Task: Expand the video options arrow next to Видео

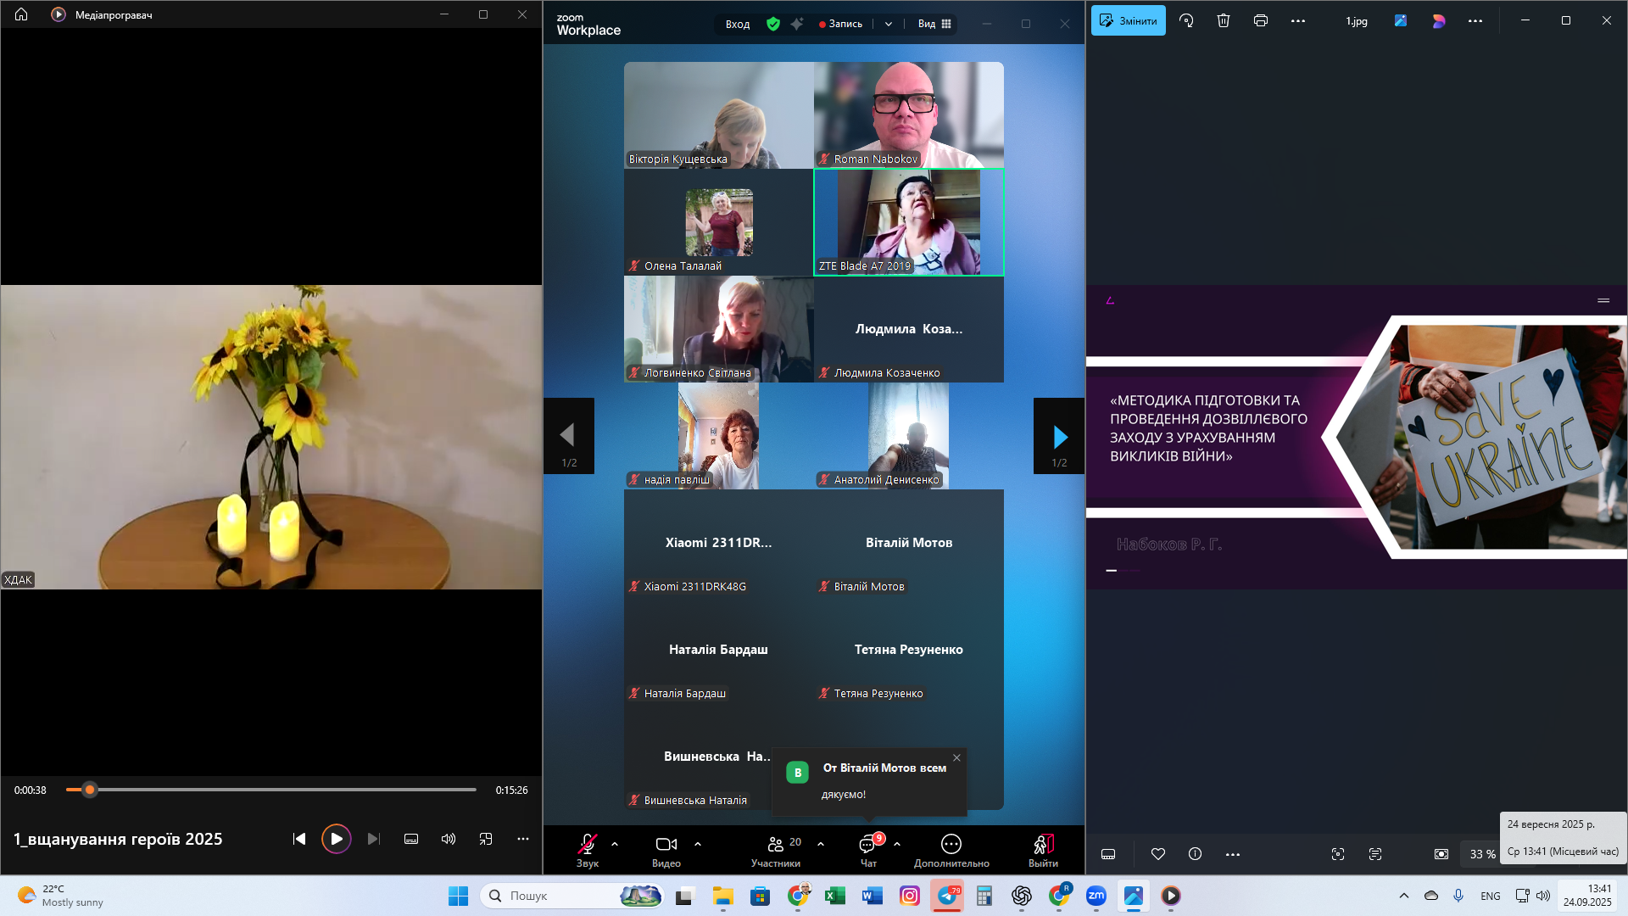Action: tap(698, 844)
